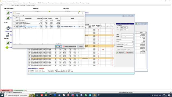Open the cash register icon under КАССЫ
The image size is (172, 97).
point(8,28)
